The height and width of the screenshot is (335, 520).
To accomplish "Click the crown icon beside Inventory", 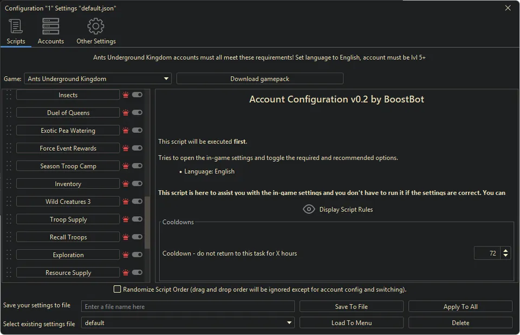I will coord(126,184).
